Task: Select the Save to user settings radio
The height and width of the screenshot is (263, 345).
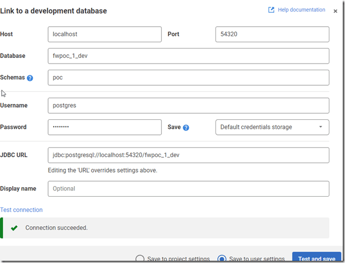Action: tap(222, 259)
